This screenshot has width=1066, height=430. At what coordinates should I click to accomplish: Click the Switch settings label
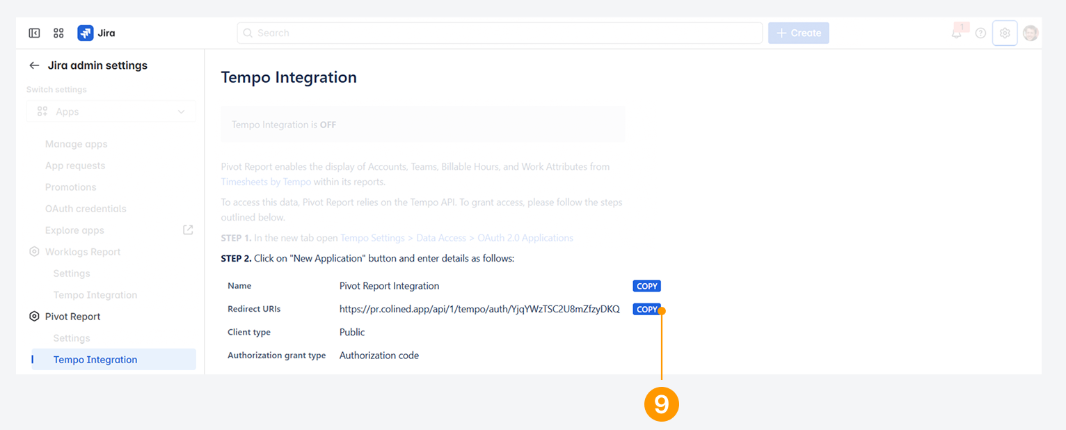(56, 90)
